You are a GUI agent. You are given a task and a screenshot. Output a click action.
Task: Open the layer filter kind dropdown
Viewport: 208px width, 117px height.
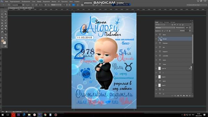pos(160,25)
